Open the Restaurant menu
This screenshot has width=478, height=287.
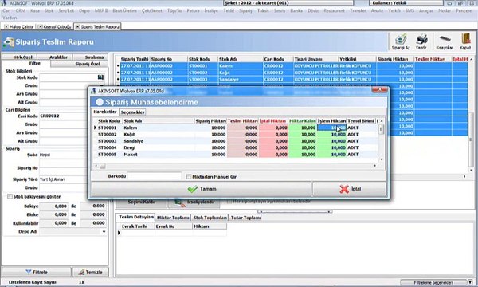(334, 10)
